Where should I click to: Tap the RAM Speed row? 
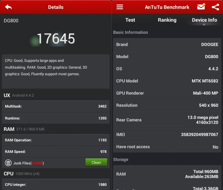[x=56, y=152]
